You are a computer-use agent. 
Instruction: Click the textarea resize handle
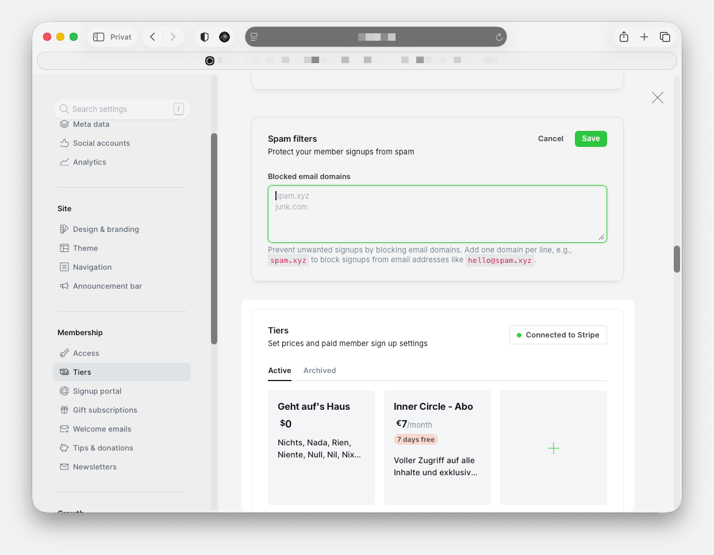point(601,237)
